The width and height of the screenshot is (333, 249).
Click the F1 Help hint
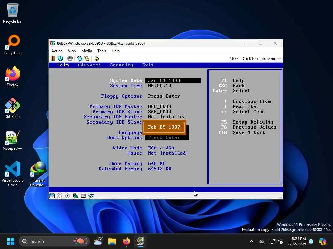click(x=233, y=80)
